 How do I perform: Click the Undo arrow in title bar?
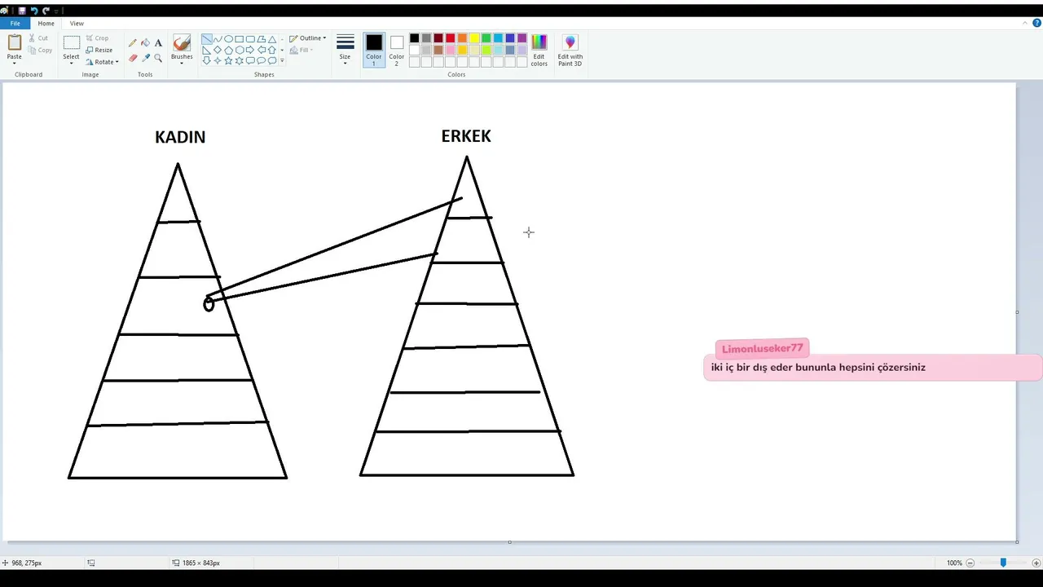coord(34,11)
